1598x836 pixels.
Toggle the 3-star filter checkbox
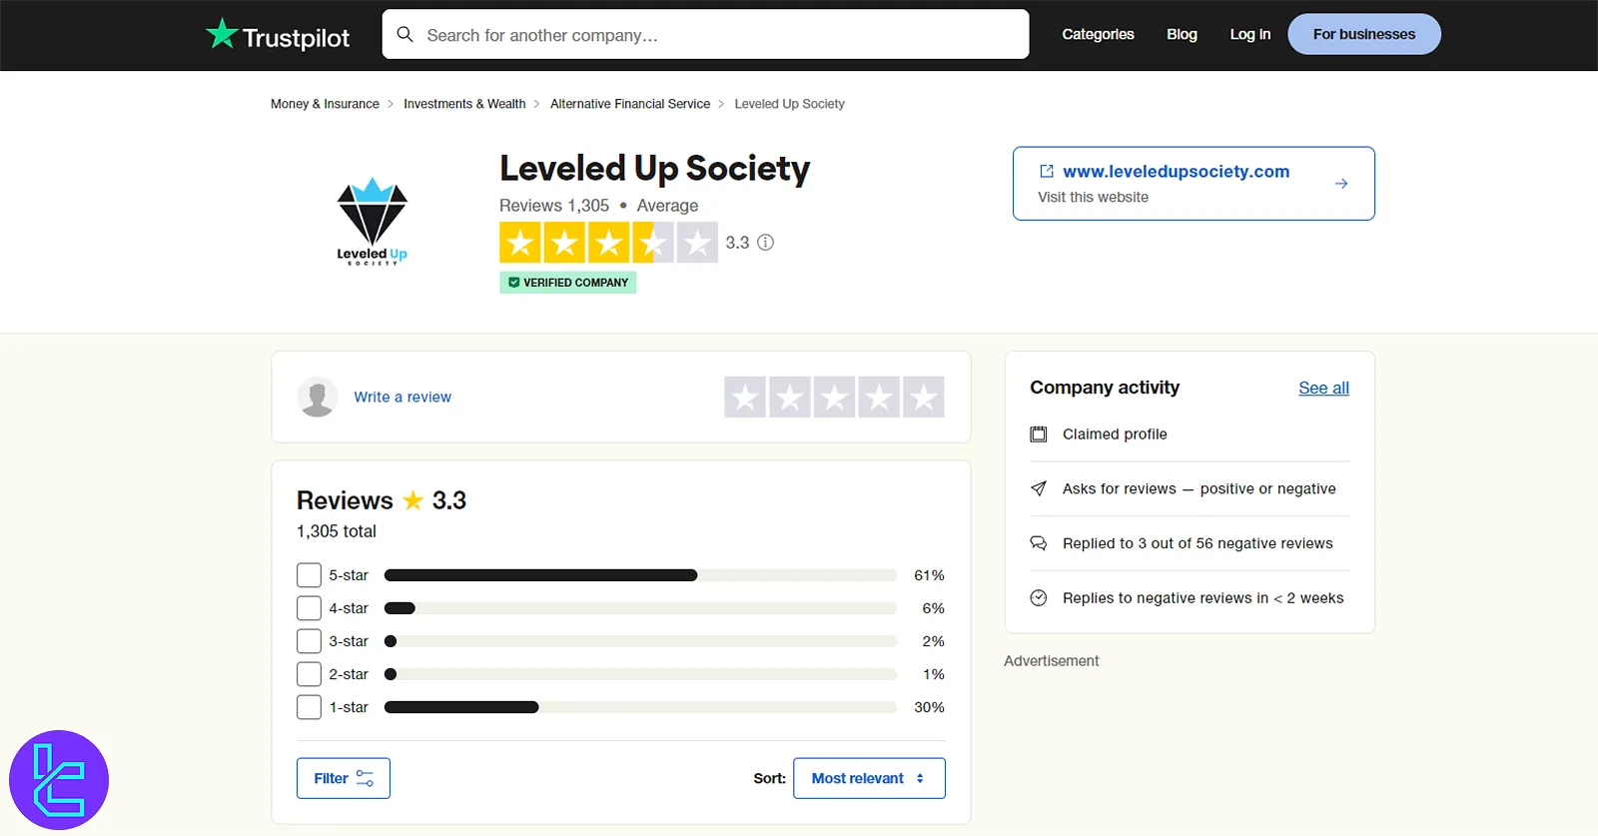(x=309, y=640)
